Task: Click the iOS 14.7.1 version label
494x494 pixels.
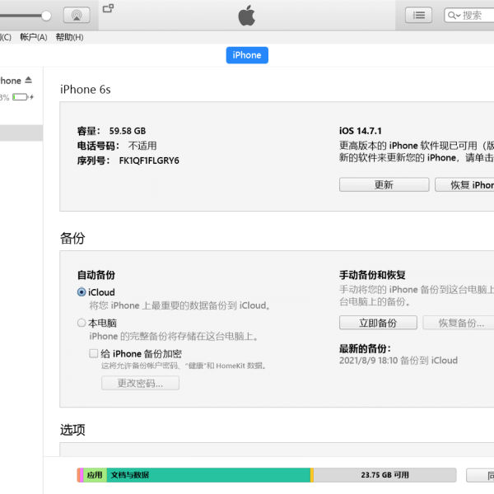Action: (361, 131)
